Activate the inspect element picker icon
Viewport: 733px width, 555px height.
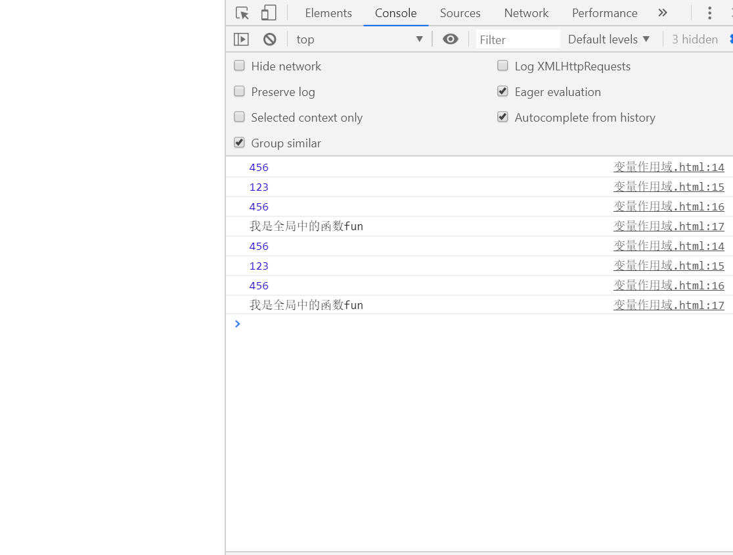pyautogui.click(x=242, y=13)
